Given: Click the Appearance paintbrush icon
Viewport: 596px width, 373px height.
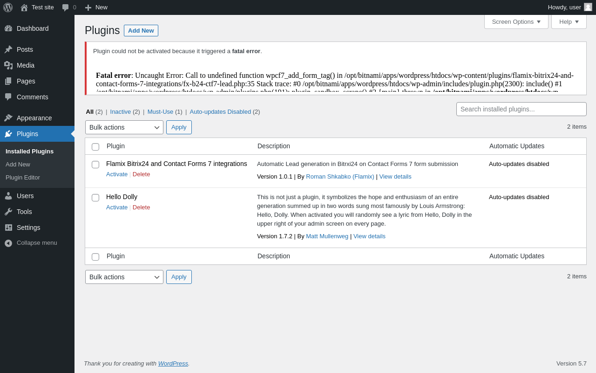Looking at the screenshot, I should point(8,118).
